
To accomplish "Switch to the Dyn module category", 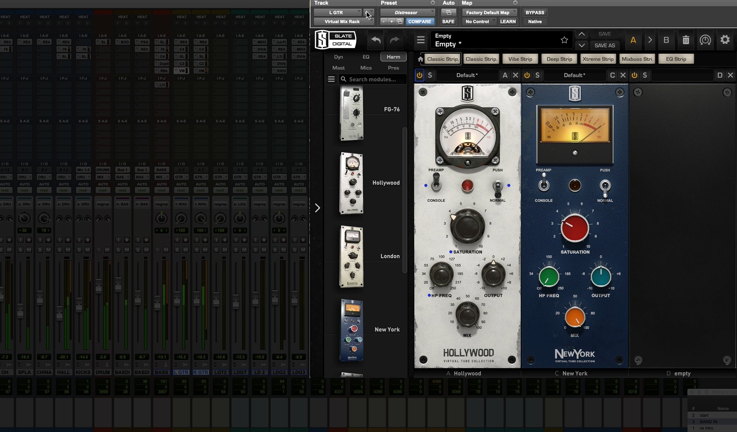I will (x=338, y=57).
